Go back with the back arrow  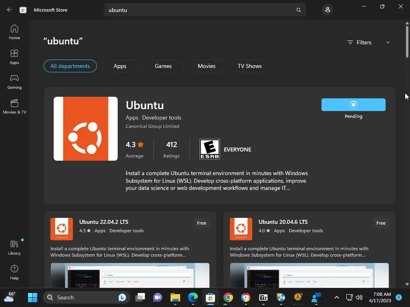[10, 10]
